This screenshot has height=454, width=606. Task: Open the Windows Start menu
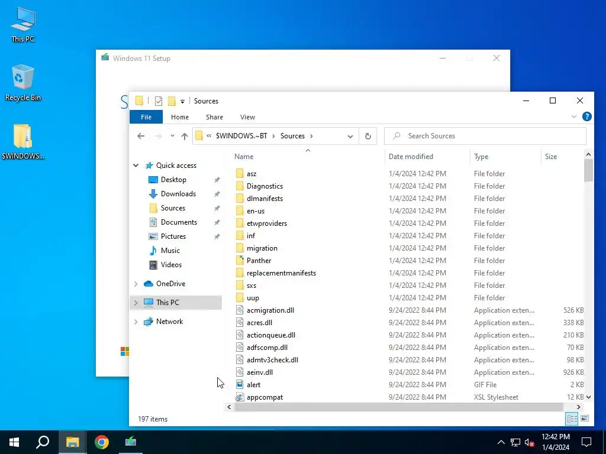[14, 442]
